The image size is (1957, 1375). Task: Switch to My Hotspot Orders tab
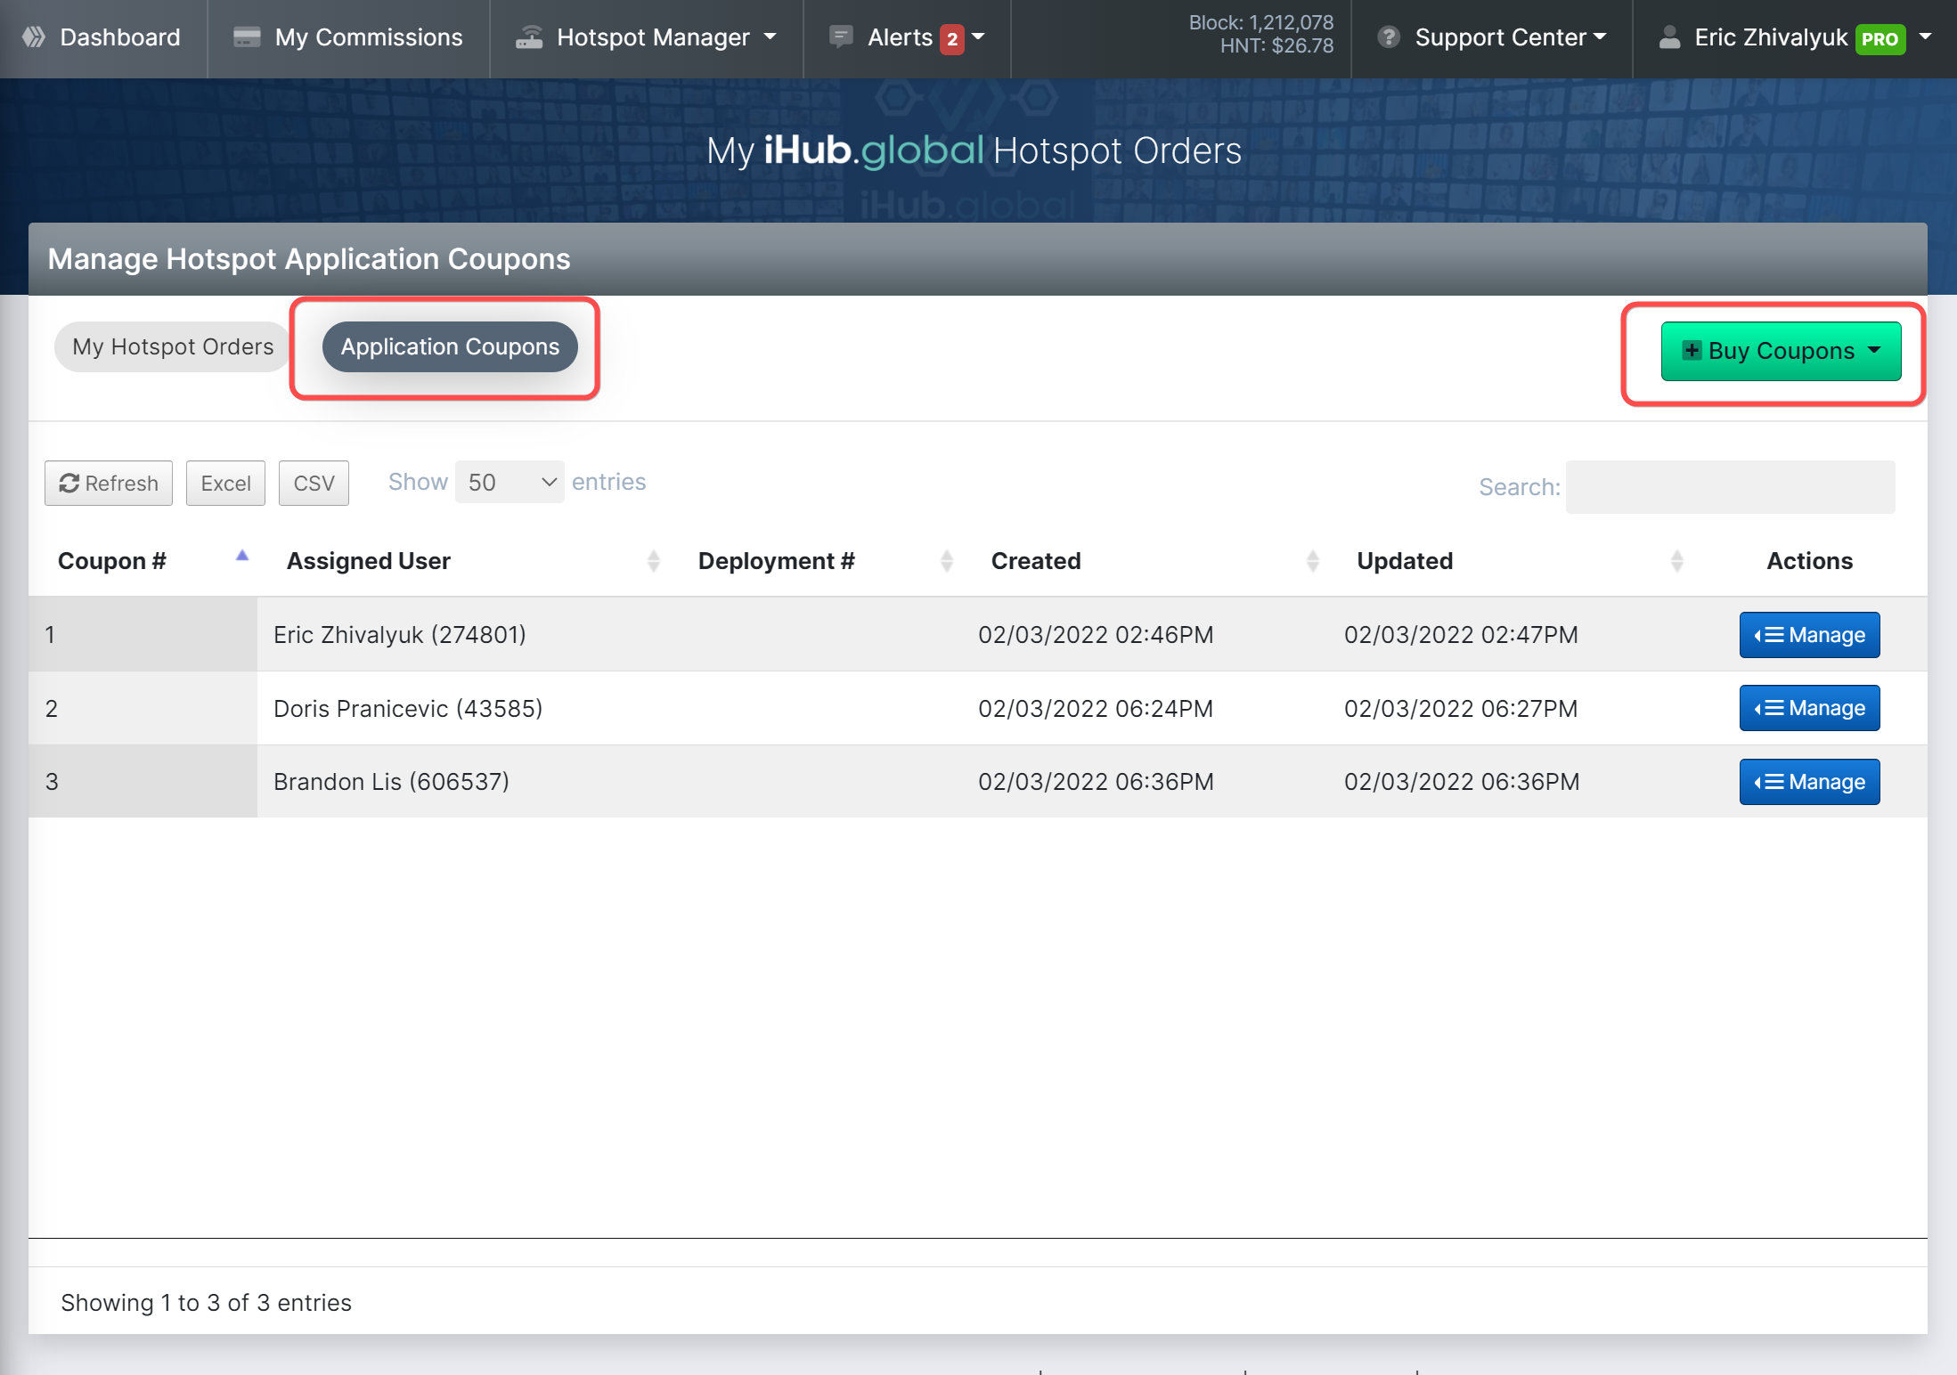click(173, 346)
